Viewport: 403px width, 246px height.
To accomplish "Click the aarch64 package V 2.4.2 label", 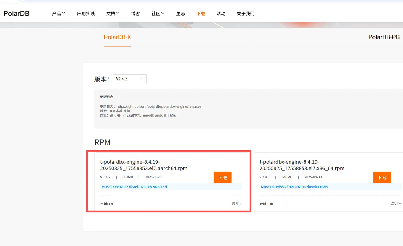I will pyautogui.click(x=105, y=177).
